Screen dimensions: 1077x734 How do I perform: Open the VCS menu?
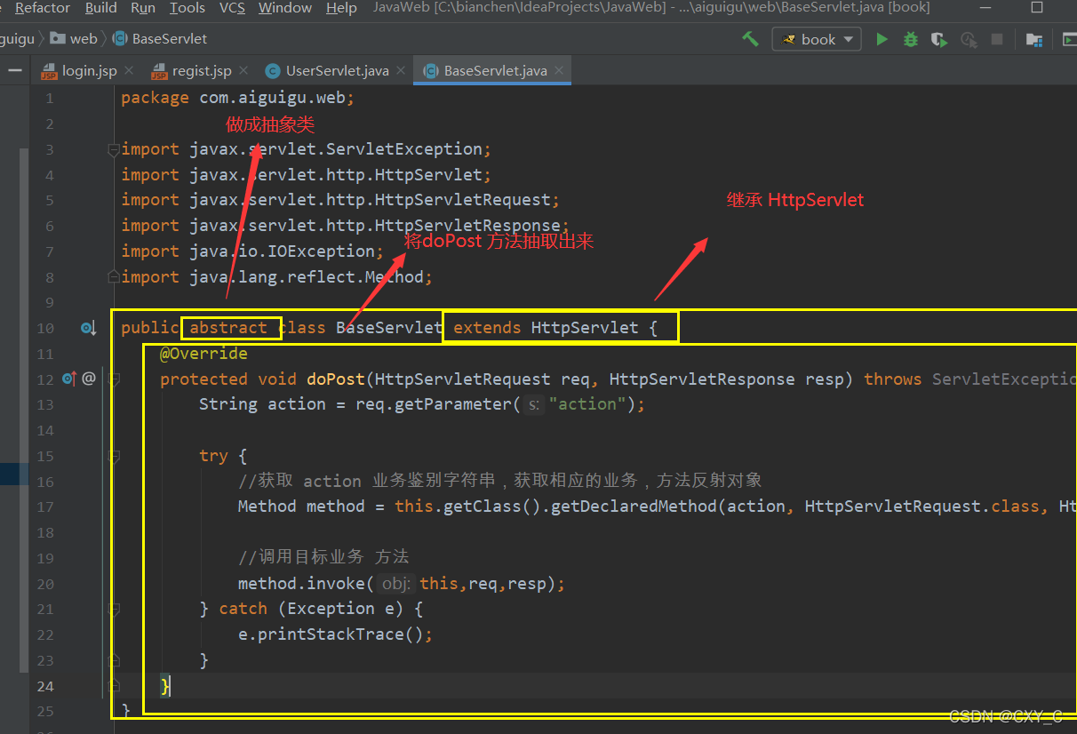(232, 8)
